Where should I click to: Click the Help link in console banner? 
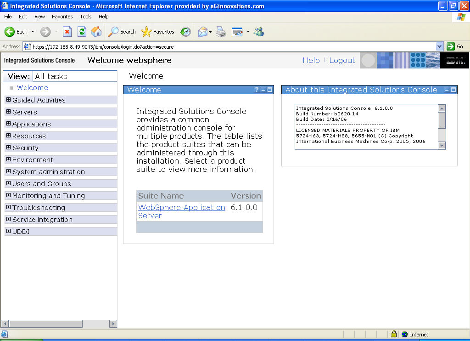click(x=311, y=60)
